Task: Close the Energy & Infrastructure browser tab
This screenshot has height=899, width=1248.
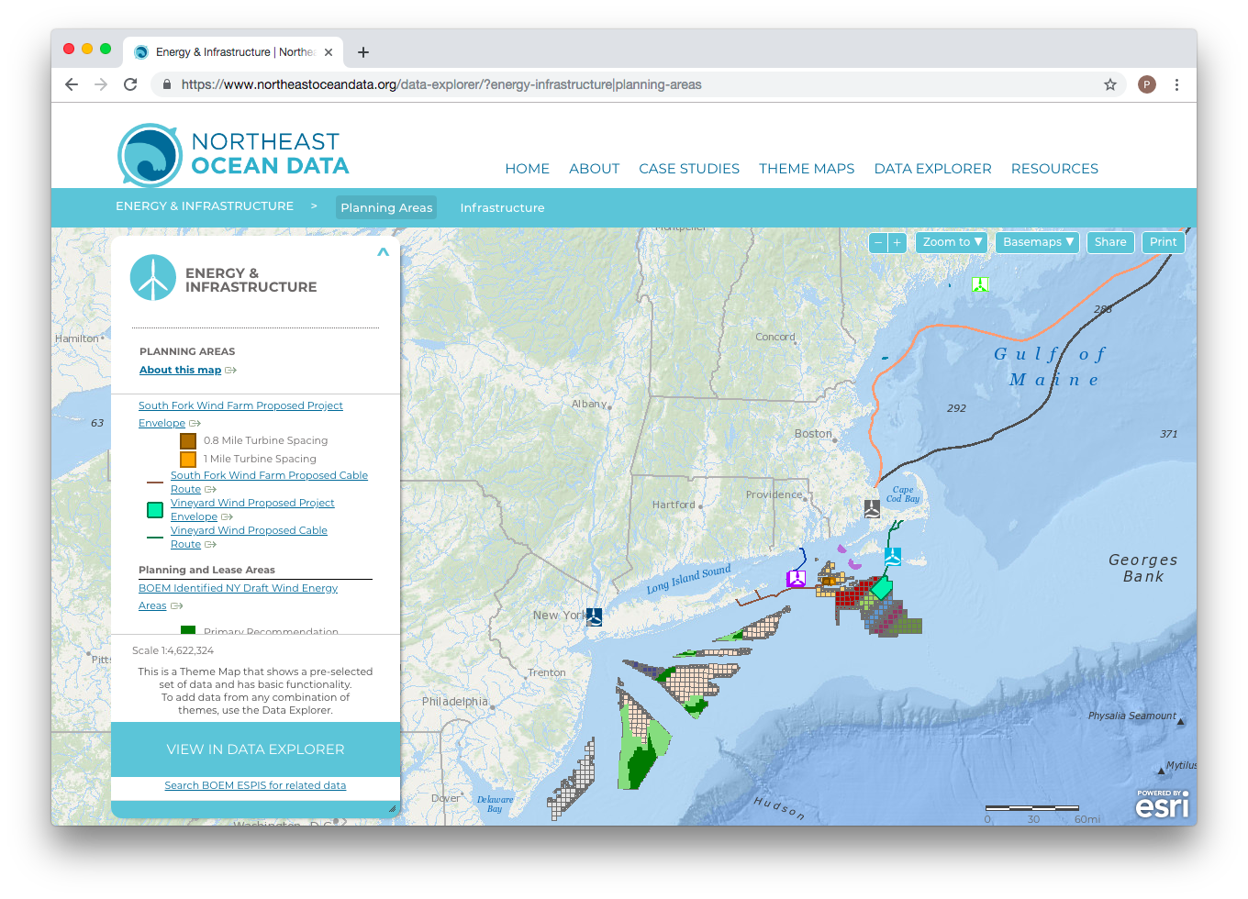Action: (329, 52)
